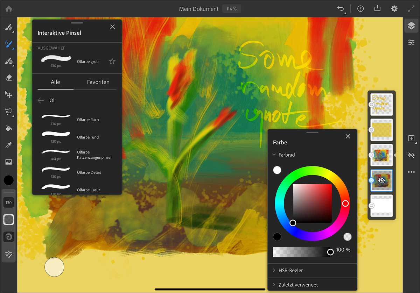This screenshot has width=420, height=293.
Task: Select the live brushes tool
Action: [9, 44]
